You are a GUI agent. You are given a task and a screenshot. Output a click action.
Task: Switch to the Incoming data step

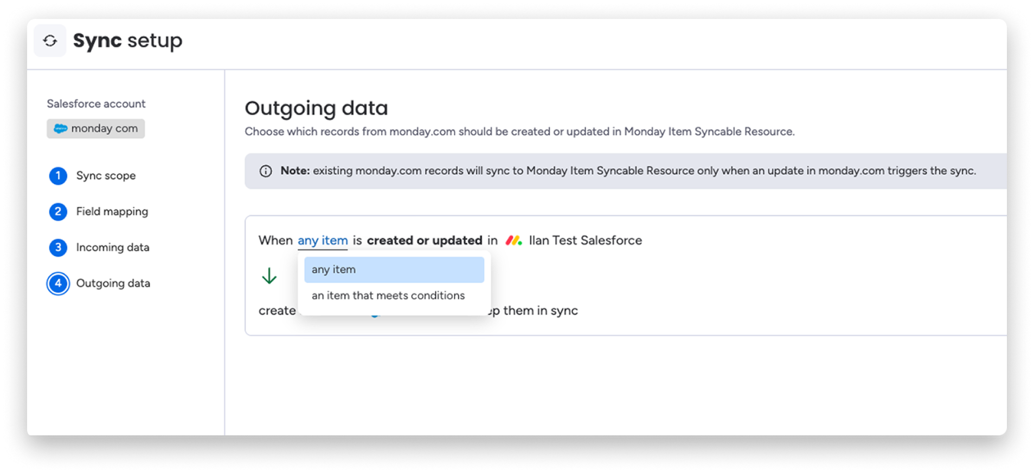coord(112,247)
